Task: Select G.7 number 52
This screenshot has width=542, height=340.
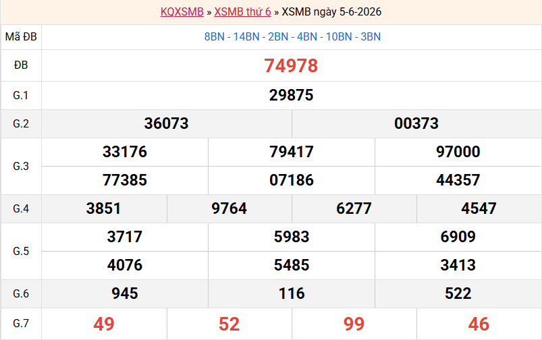Action: [229, 324]
